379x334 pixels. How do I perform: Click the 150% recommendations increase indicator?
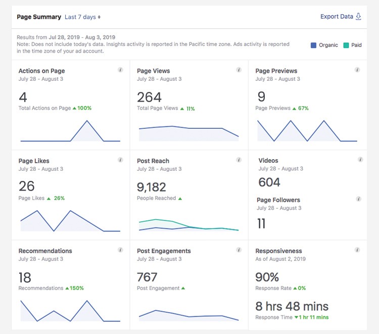74,288
